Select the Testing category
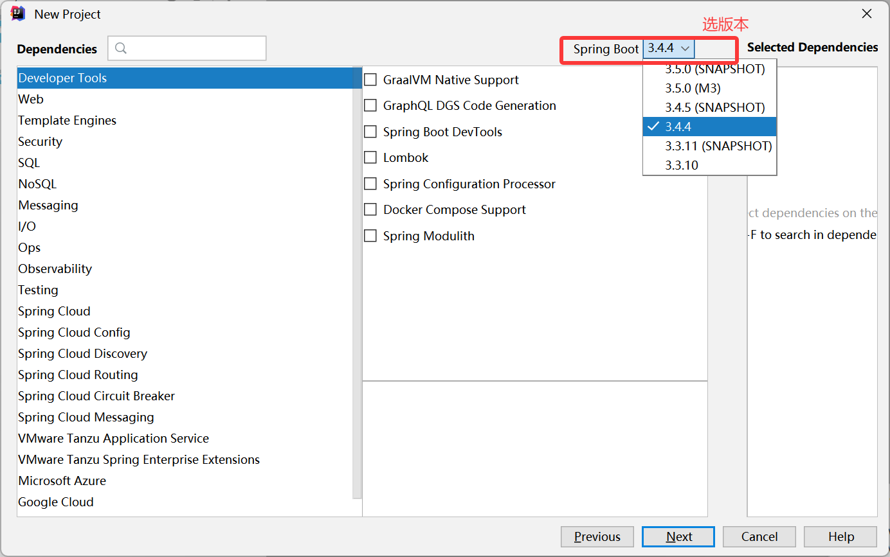890x557 pixels. point(185,290)
